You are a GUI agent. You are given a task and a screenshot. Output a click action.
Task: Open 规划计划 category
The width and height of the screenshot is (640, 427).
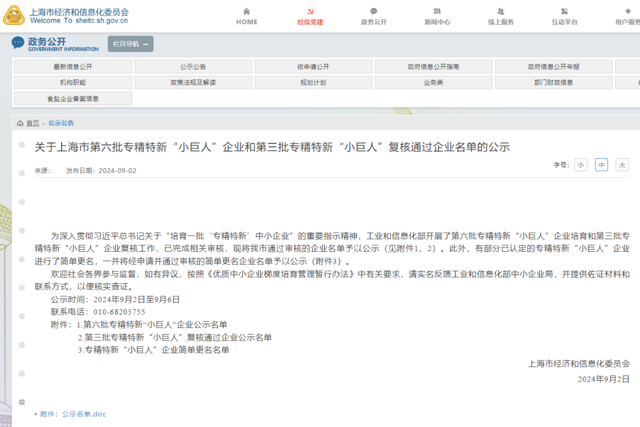click(313, 82)
